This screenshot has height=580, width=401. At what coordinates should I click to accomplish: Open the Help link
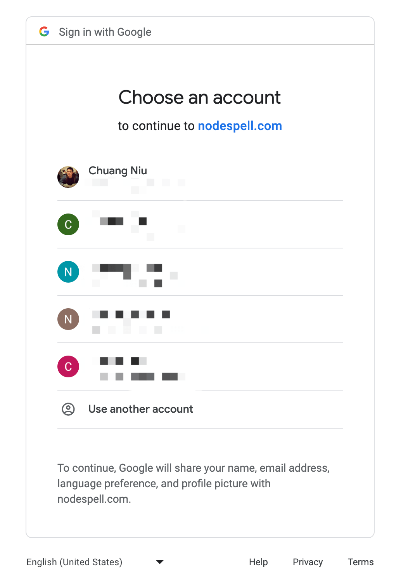258,562
